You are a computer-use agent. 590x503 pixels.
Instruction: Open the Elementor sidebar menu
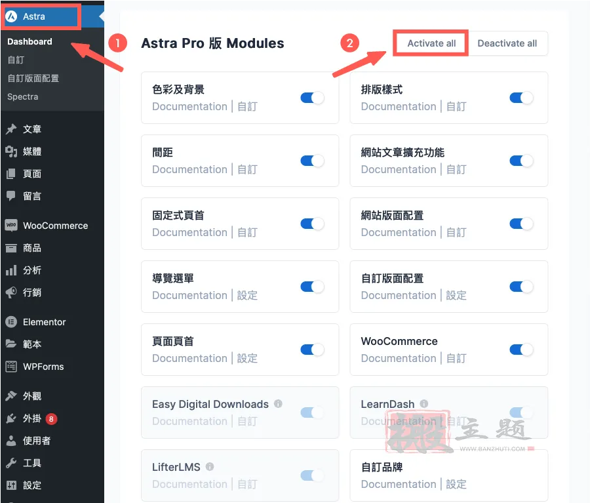pos(52,322)
